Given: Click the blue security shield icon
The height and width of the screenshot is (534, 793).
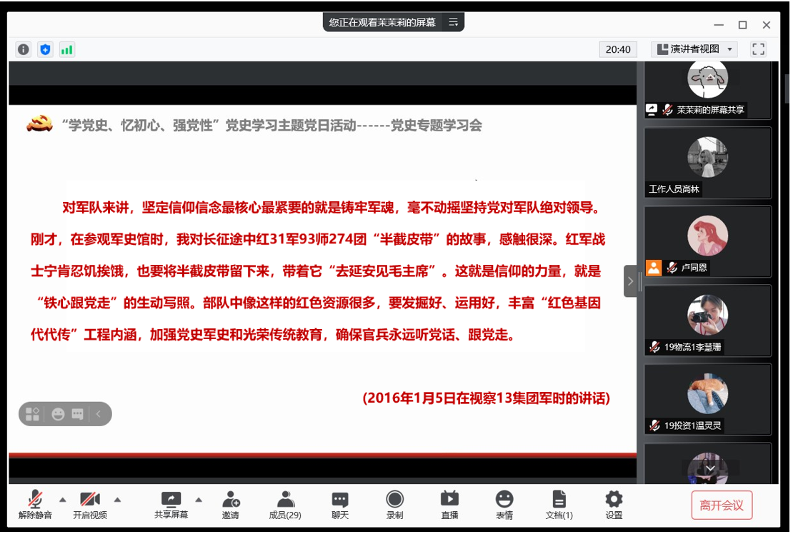Looking at the screenshot, I should coord(46,49).
